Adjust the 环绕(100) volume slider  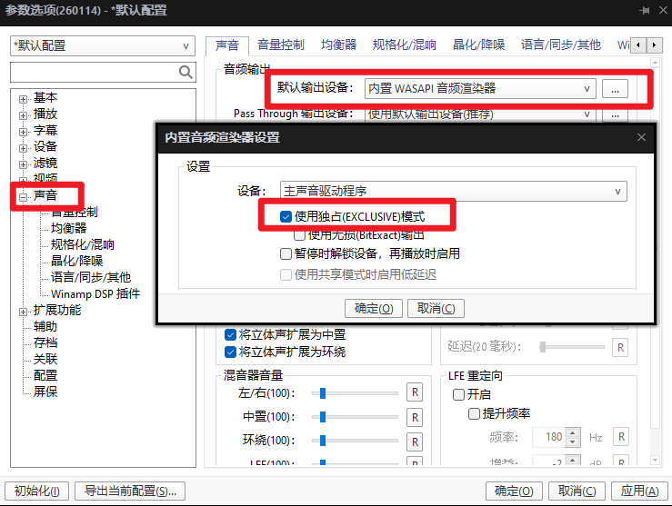coord(323,440)
